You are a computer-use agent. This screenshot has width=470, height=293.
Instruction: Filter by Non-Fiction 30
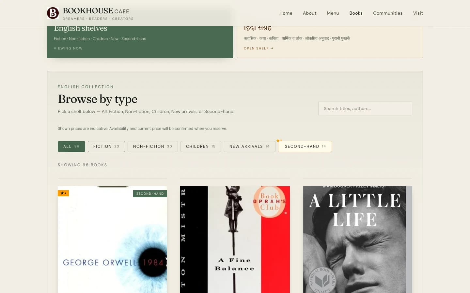[153, 146]
